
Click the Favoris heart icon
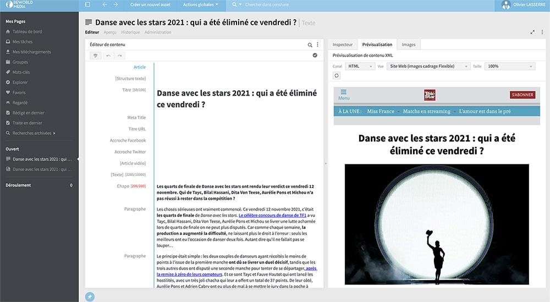tap(8, 92)
